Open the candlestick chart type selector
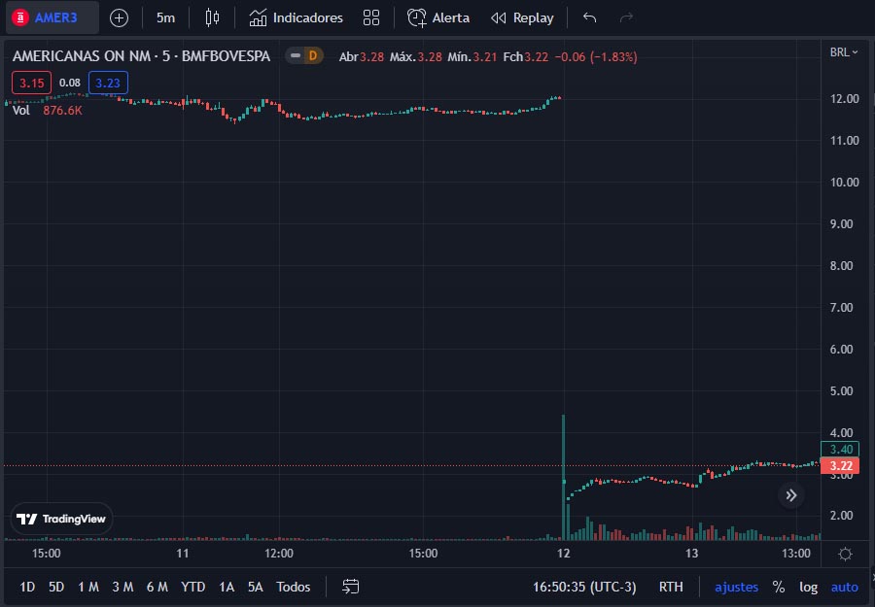The width and height of the screenshot is (875, 607). [x=213, y=17]
